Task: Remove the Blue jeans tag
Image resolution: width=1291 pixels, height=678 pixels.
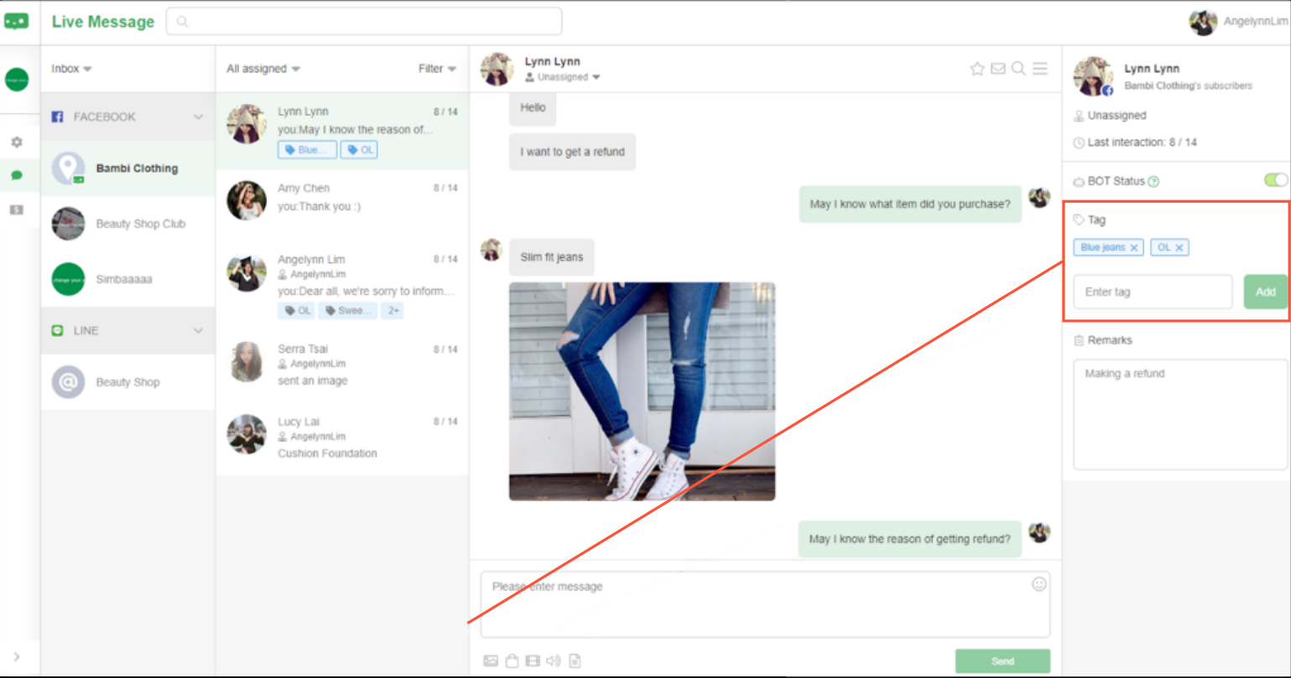Action: 1134,248
